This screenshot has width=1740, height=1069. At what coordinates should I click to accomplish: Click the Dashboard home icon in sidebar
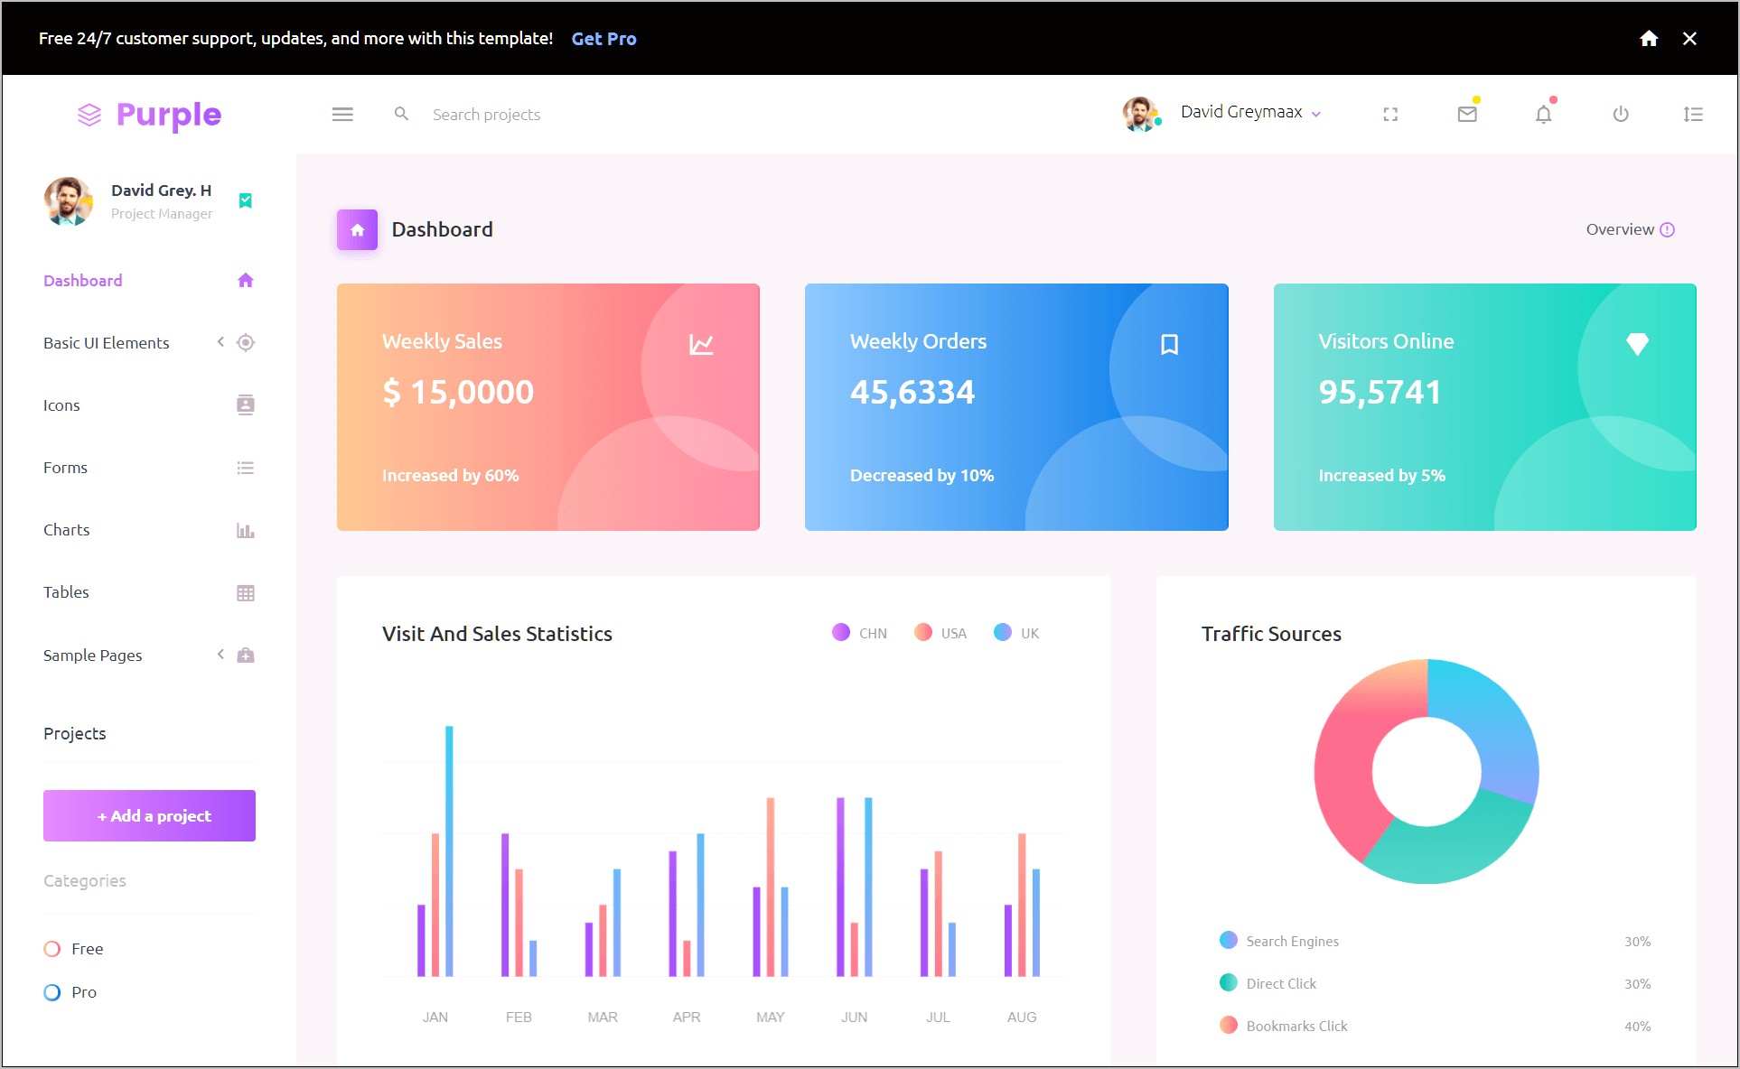[245, 280]
